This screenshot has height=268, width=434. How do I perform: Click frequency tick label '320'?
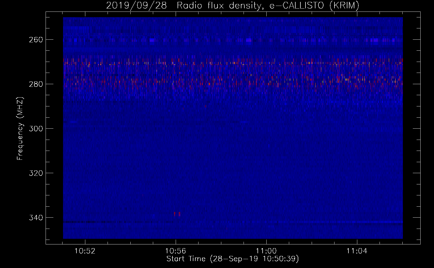coord(36,173)
